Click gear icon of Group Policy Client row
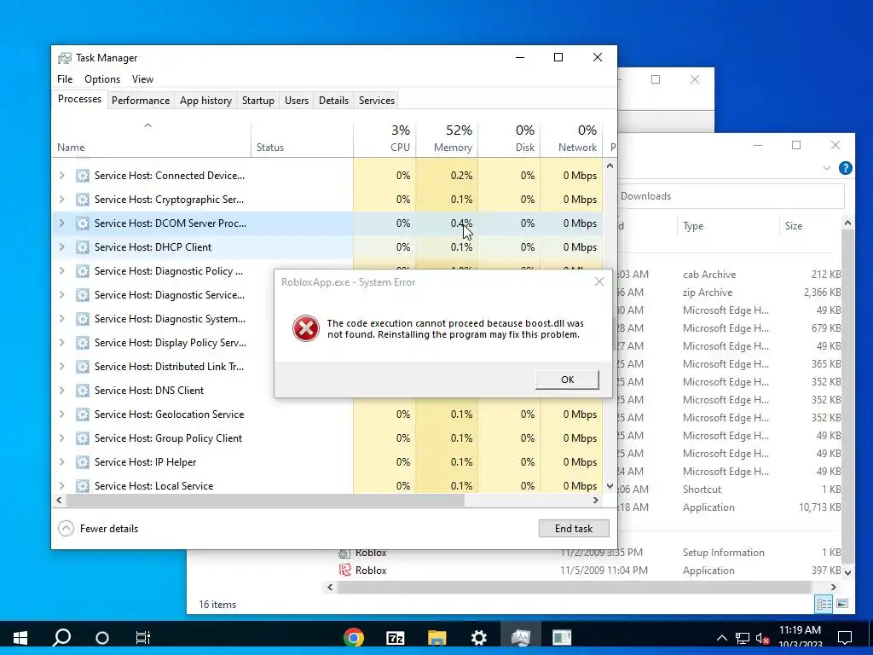Screen dimensions: 873x655 tap(83, 438)
